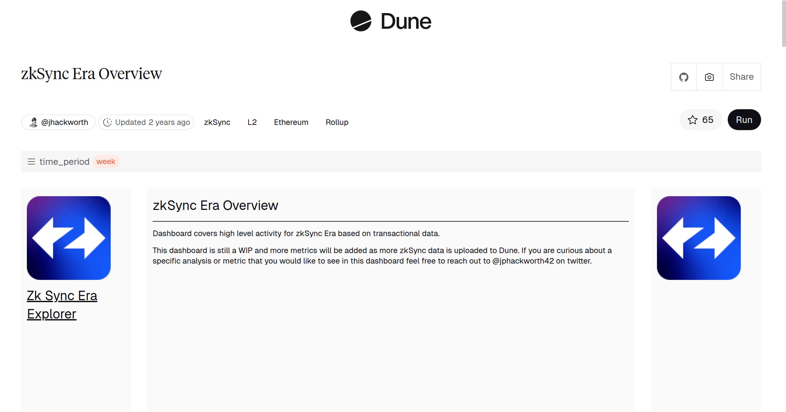Viewport: 786px width, 412px height.
Task: Click the left zkSync arrows logo
Action: click(69, 238)
